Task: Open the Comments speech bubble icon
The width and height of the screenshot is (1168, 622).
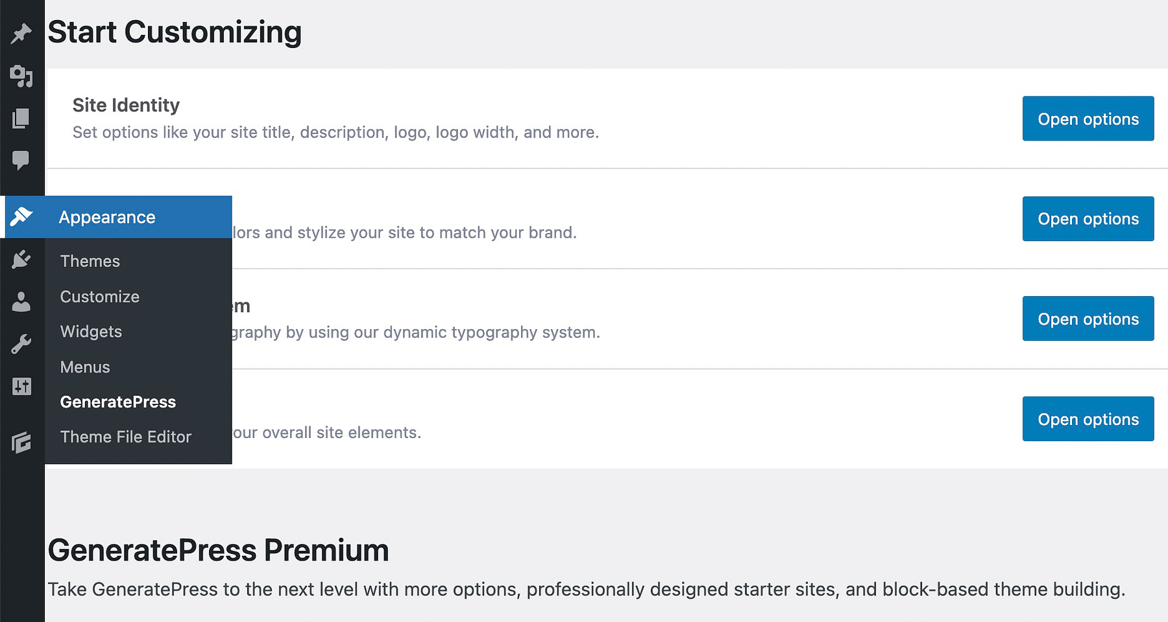Action: coord(21,159)
